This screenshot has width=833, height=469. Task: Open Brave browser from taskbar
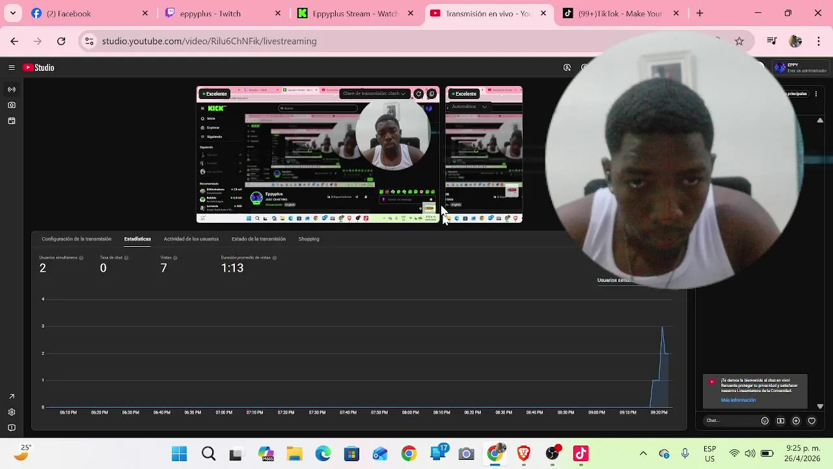pyautogui.click(x=523, y=453)
